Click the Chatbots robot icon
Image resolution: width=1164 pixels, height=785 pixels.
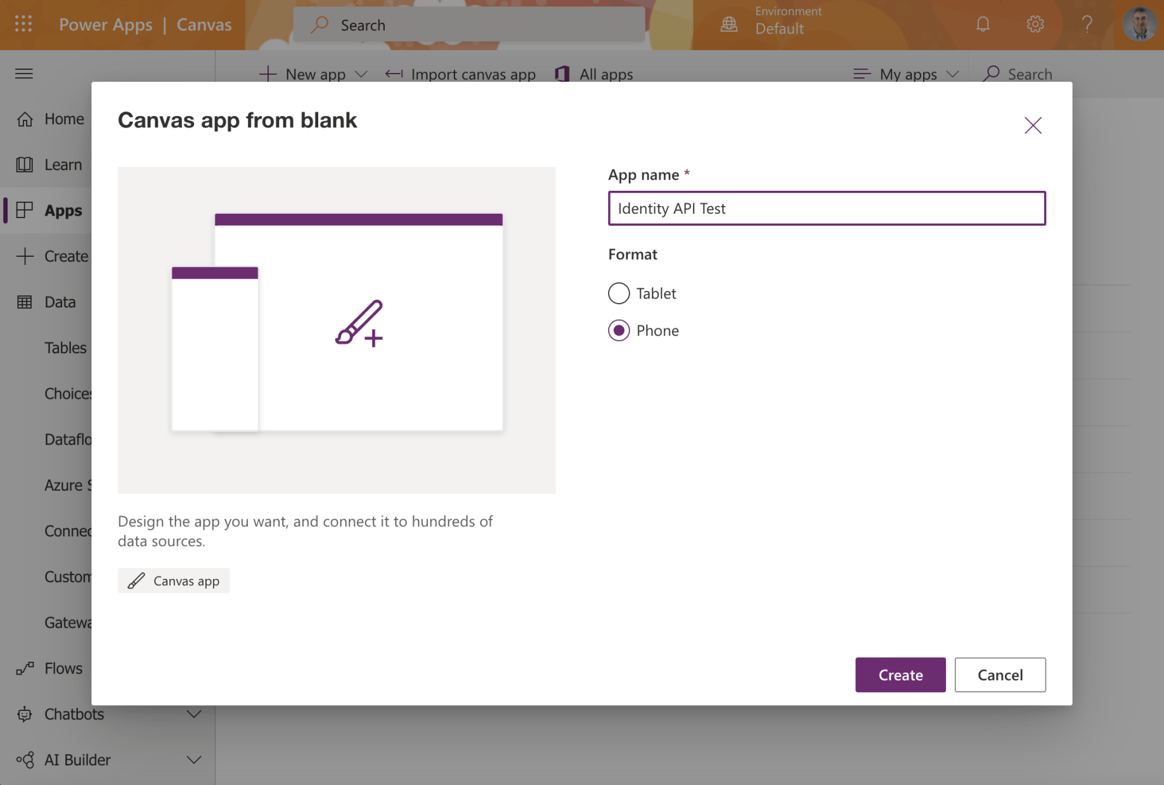click(x=25, y=714)
